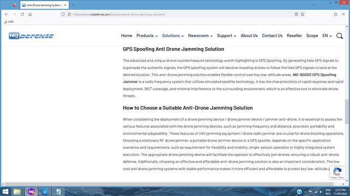Viewport: 350px width, 196px height.
Task: Click the taskbar clock showing 12:12 PM
Action: point(340,192)
